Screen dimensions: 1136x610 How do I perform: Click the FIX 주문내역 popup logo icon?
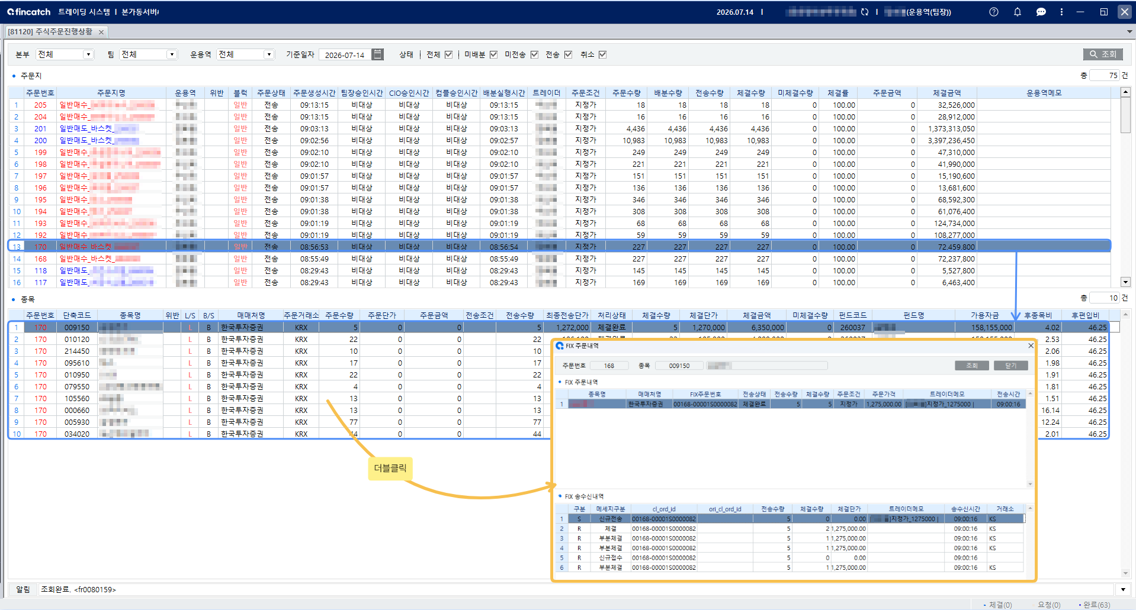coord(560,346)
